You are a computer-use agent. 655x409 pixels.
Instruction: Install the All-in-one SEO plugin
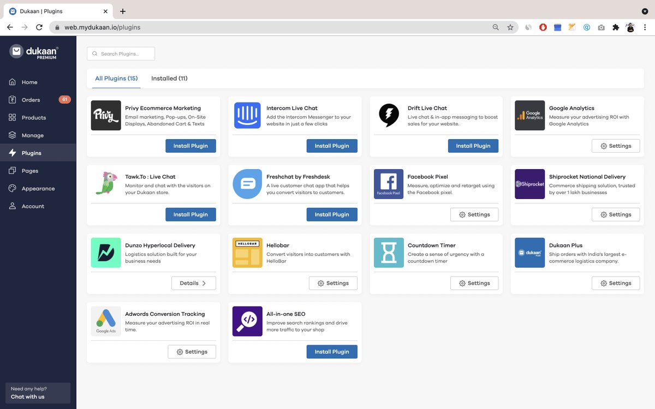332,352
